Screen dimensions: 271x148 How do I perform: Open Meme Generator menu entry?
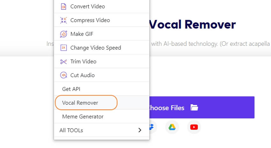pyautogui.click(x=83, y=117)
